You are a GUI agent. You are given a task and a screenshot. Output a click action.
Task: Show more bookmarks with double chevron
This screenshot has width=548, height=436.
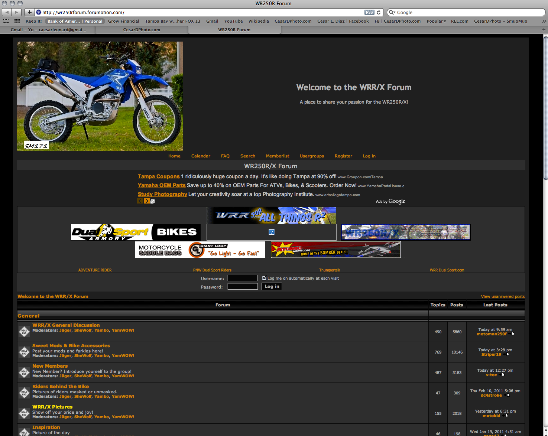pos(544,21)
